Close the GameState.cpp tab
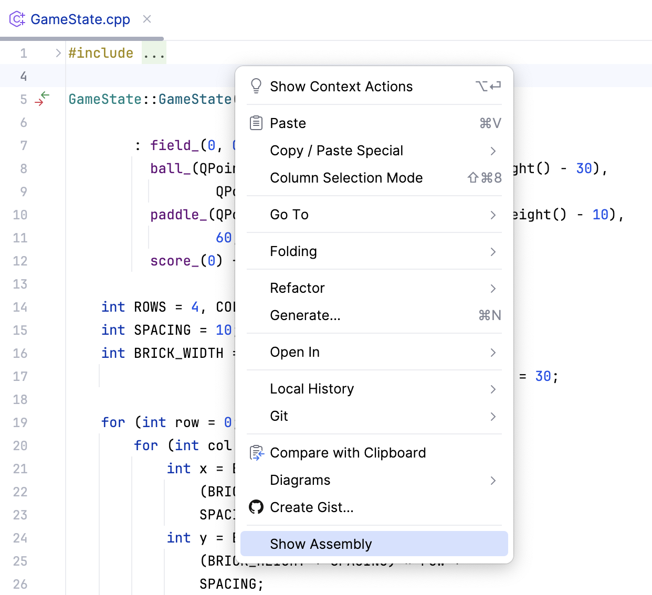The height and width of the screenshot is (595, 652). click(146, 19)
